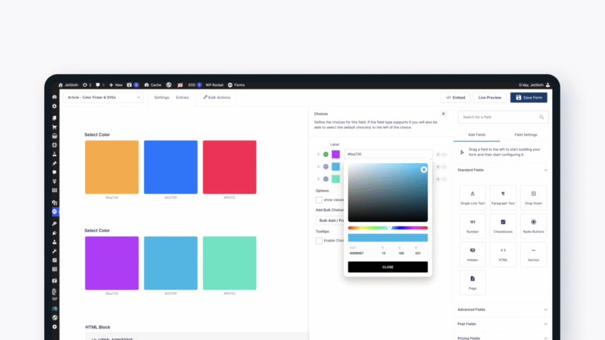Expand the Post Fields section
Screen dimensions: 605x340
click(x=502, y=324)
